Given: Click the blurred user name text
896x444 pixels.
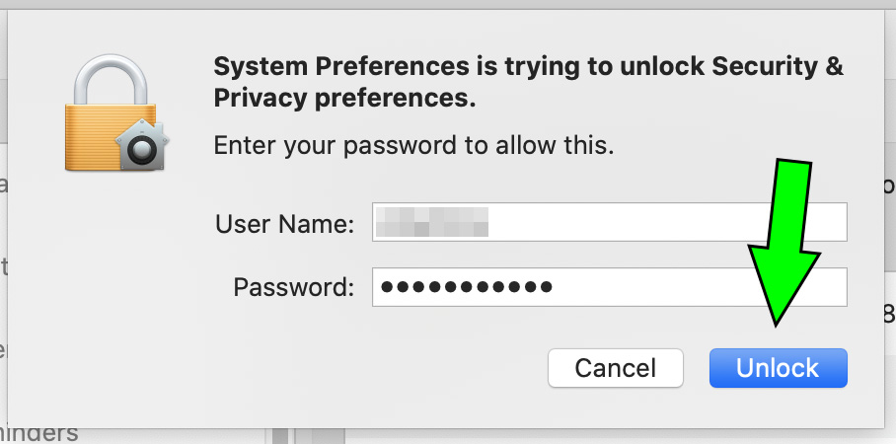Looking at the screenshot, I should click(432, 222).
